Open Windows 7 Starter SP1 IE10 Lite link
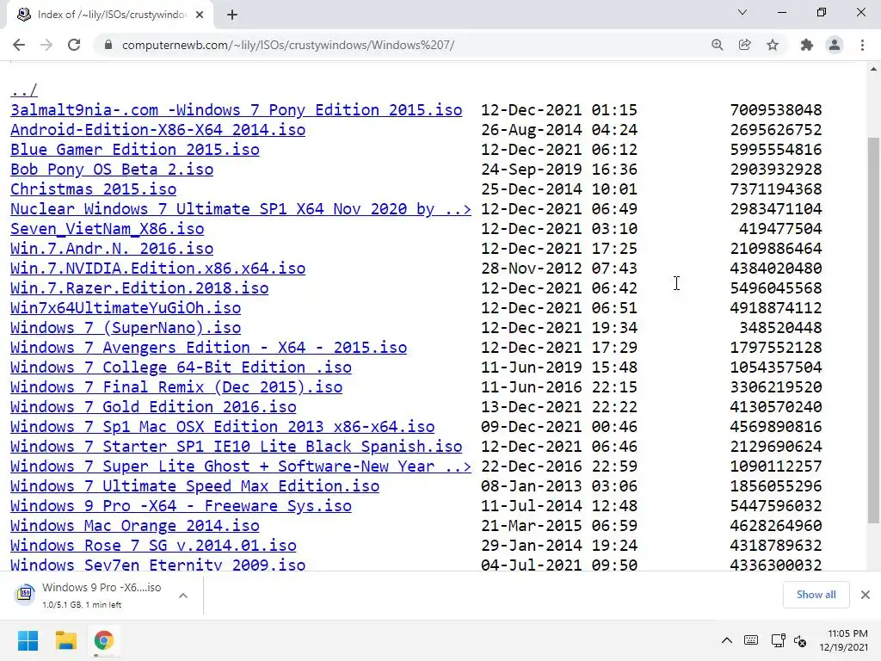881x661 pixels. pos(236,447)
